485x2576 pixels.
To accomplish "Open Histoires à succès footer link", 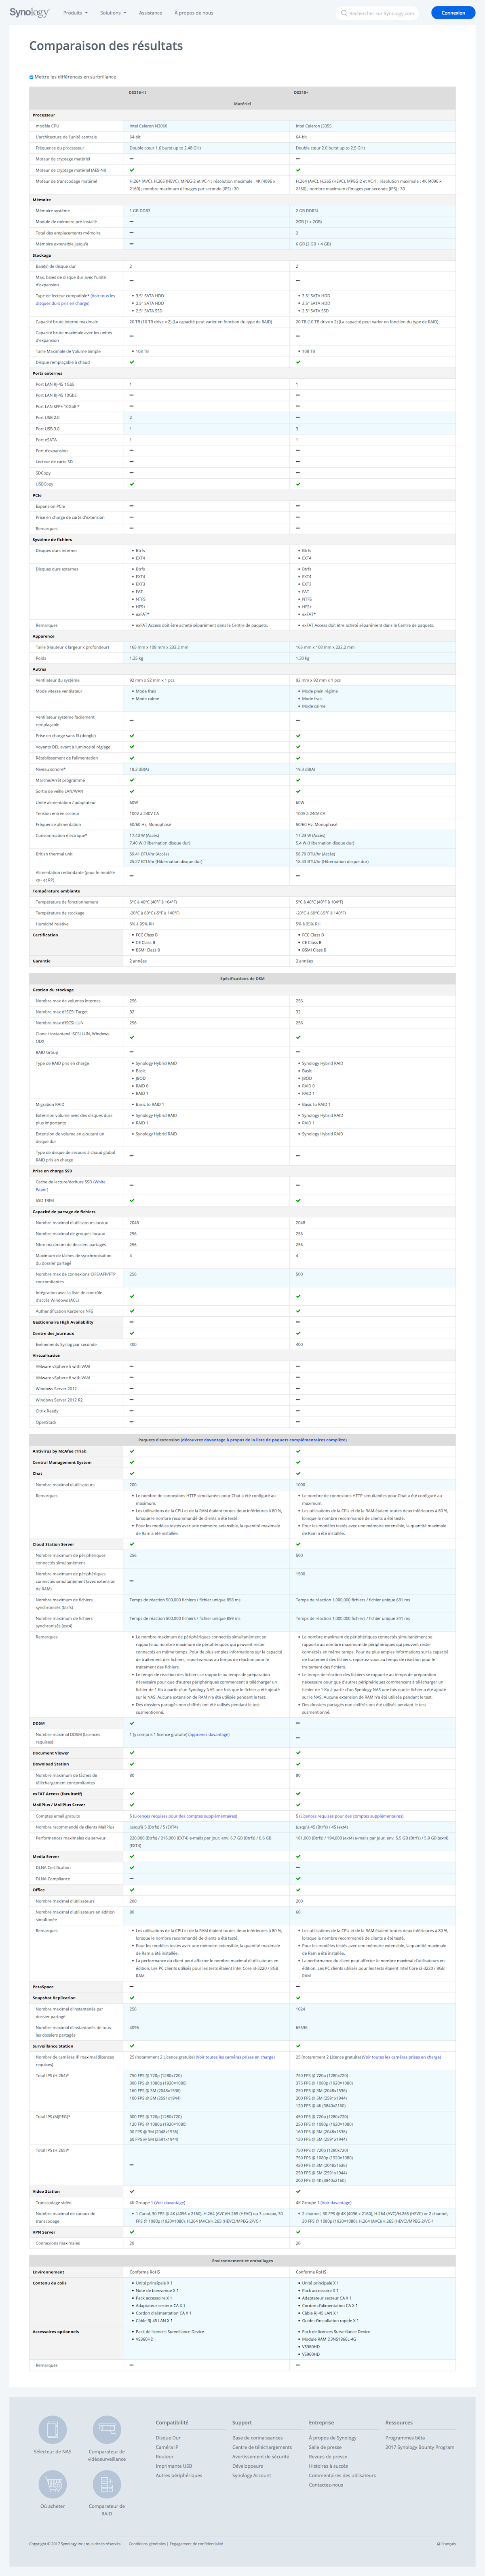I will tap(328, 2466).
